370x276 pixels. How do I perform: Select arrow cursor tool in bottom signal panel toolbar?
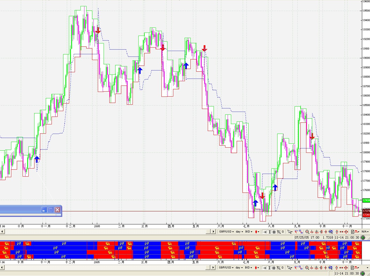289,268
